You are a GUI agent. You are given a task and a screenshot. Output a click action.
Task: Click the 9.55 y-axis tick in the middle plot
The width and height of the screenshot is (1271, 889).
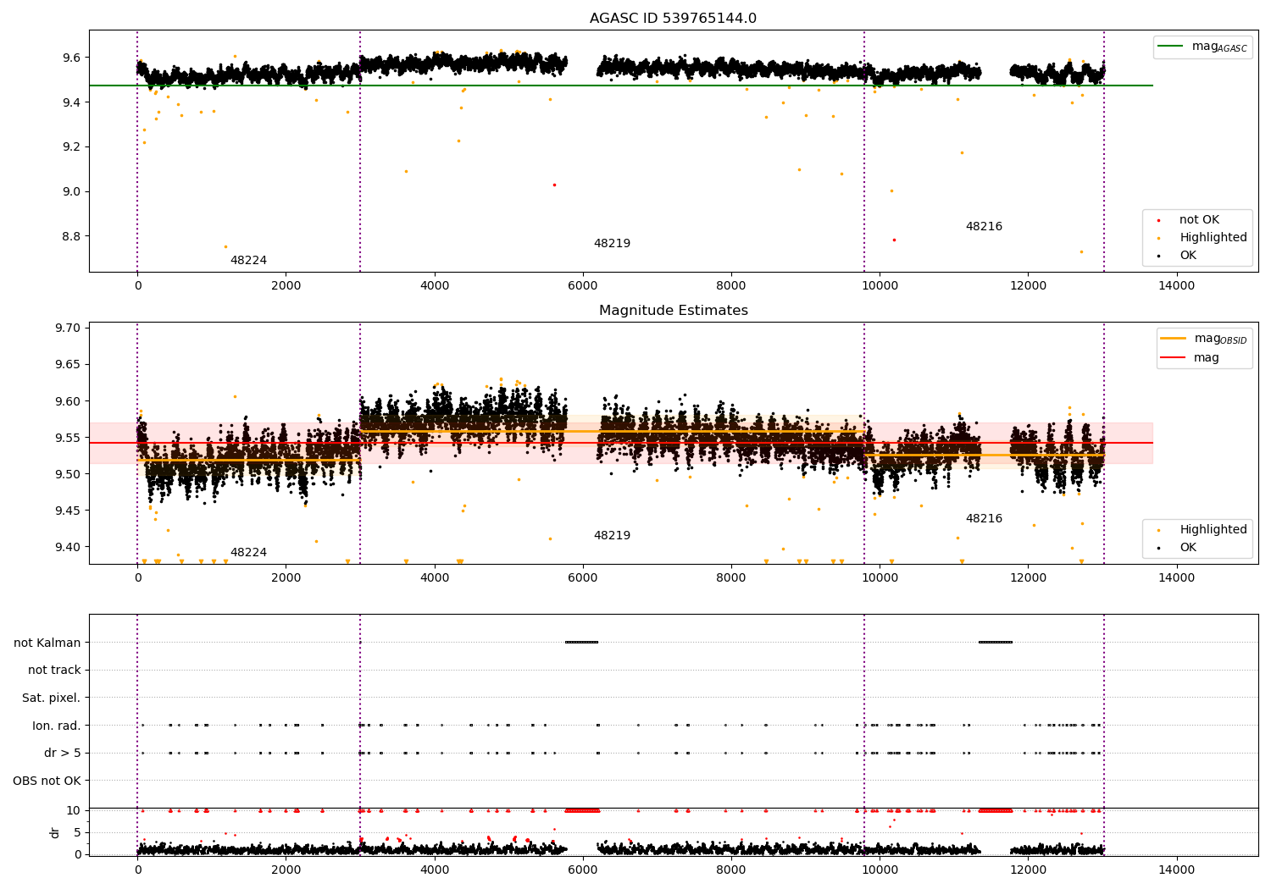click(68, 439)
